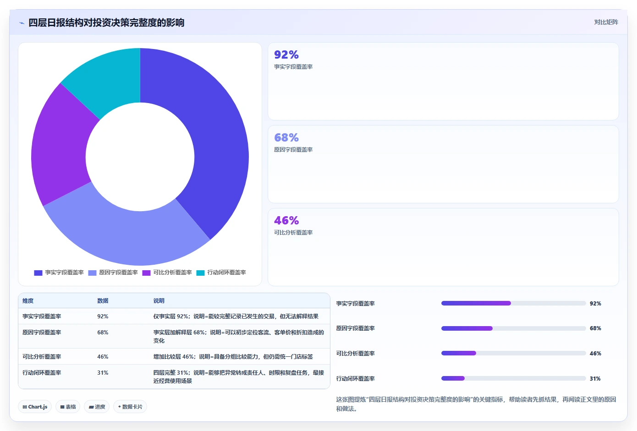Click the title 四层日报结构对投资决策完整度的影响
This screenshot has width=637, height=431.
click(x=106, y=23)
